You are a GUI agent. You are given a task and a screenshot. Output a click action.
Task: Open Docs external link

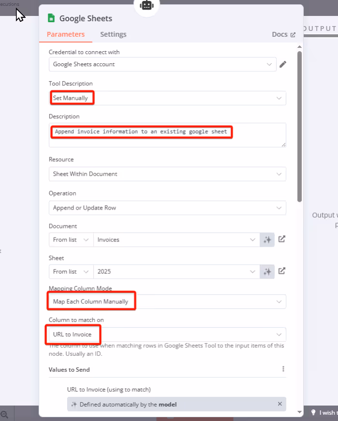point(284,34)
